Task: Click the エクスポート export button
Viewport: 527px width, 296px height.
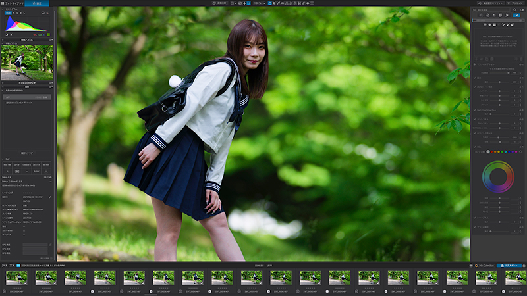Action: [509, 266]
